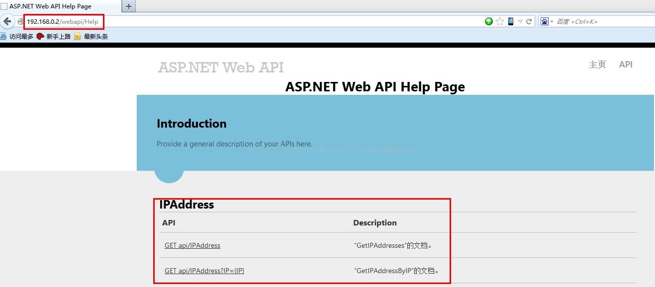
Task: Go to the 主页 navigation link
Action: point(597,65)
